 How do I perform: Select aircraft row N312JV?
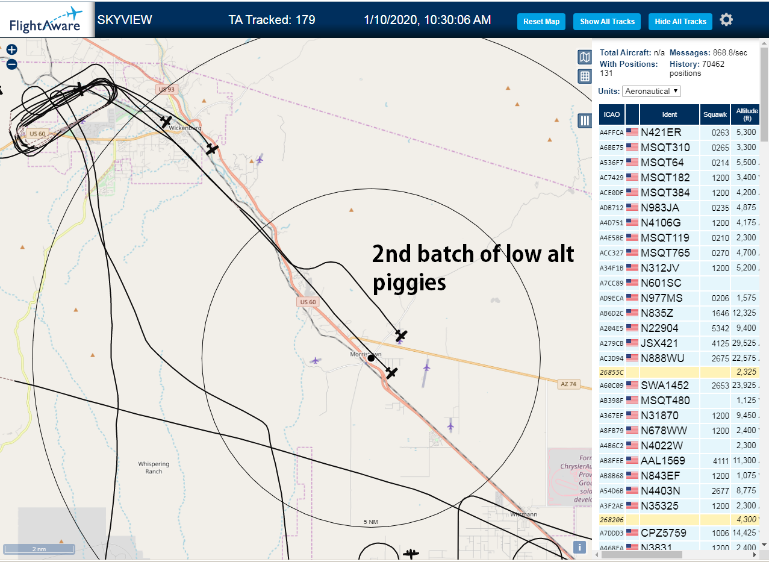point(679,268)
